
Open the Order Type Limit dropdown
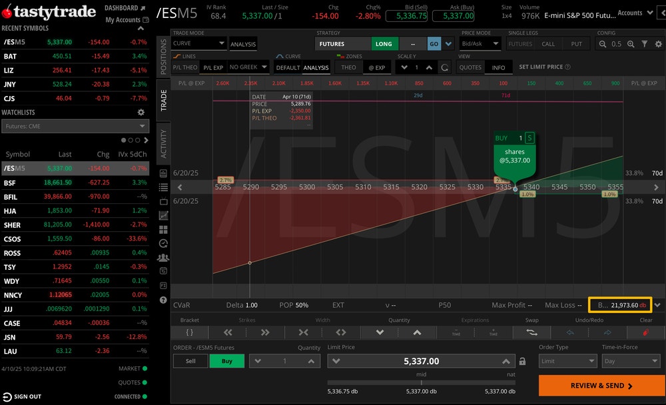(567, 361)
